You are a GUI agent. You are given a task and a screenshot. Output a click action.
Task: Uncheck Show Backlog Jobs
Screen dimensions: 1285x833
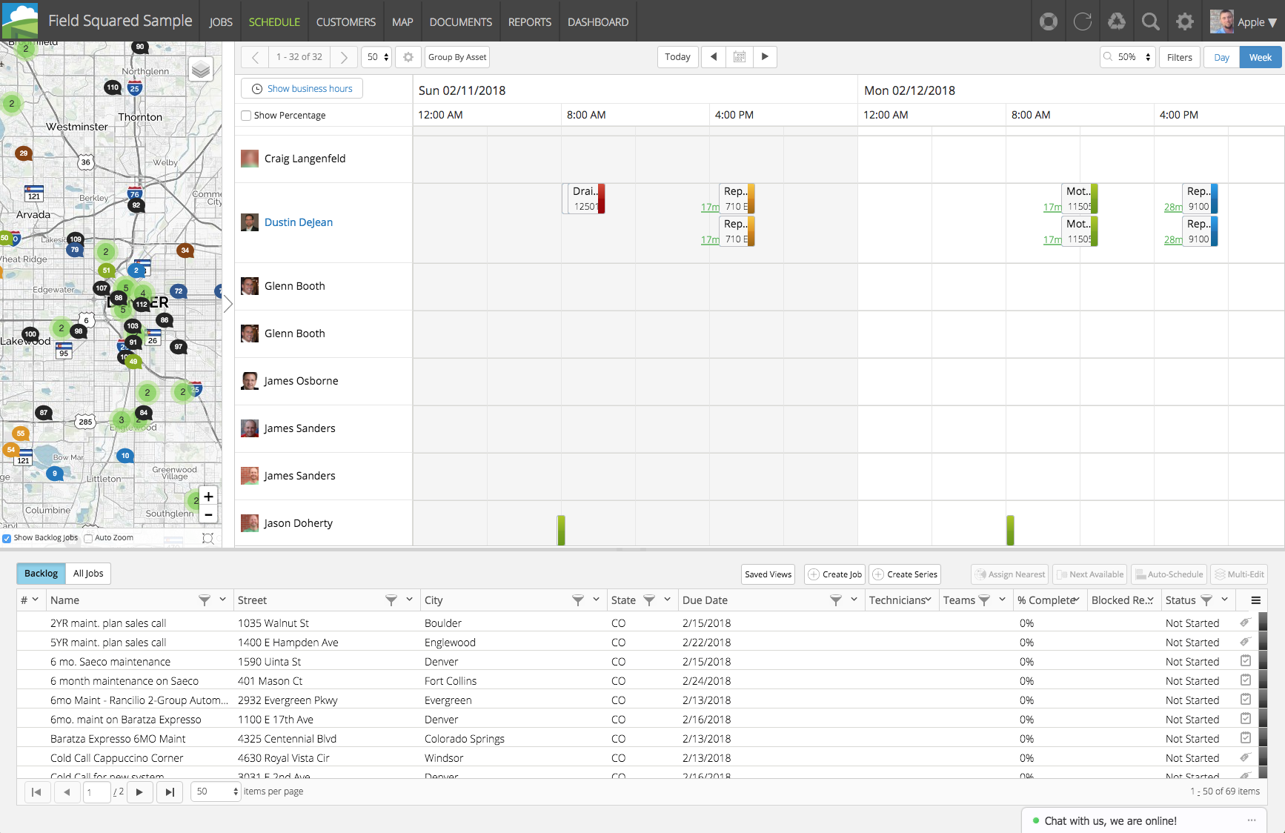pyautogui.click(x=7, y=539)
